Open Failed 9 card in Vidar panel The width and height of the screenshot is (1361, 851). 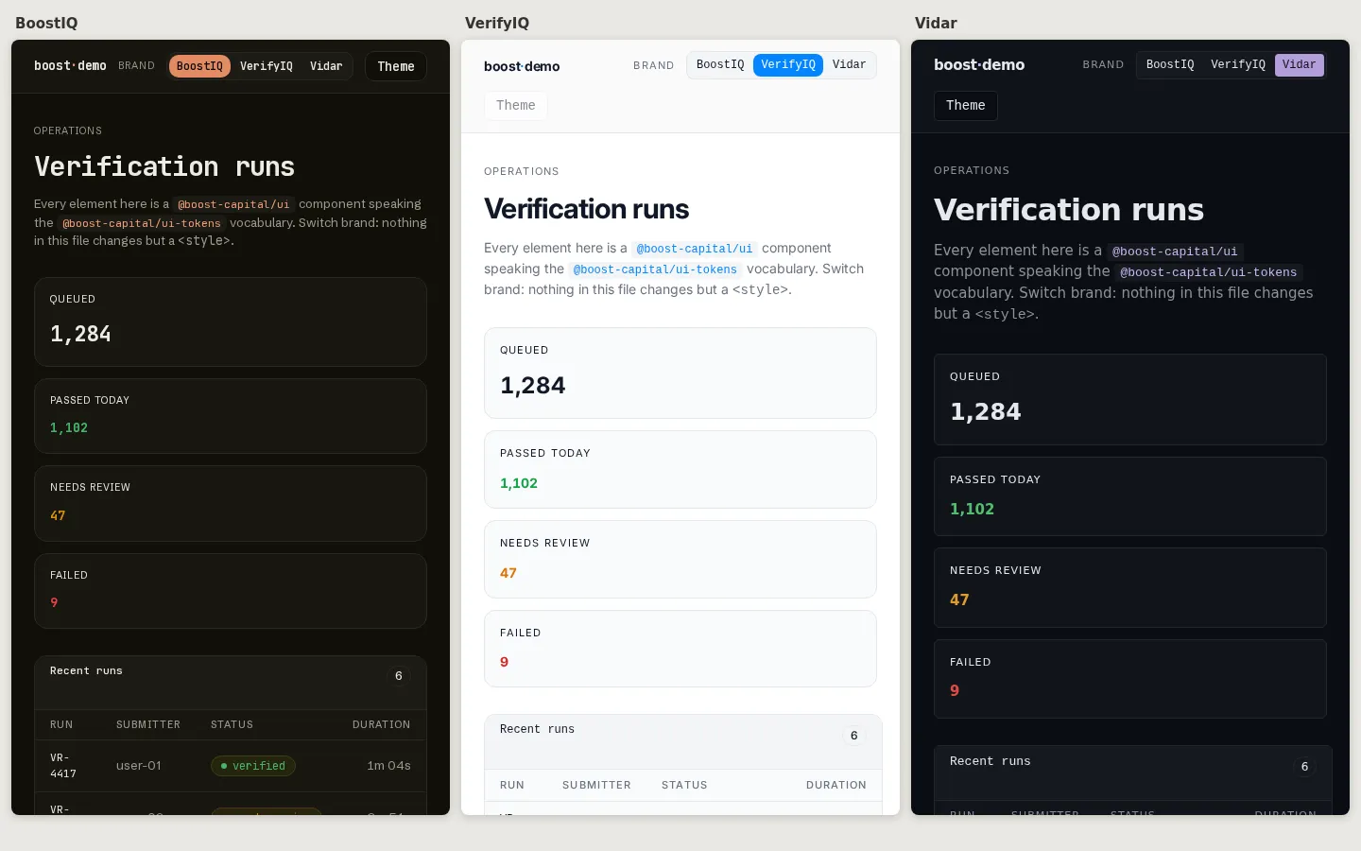[1130, 679]
